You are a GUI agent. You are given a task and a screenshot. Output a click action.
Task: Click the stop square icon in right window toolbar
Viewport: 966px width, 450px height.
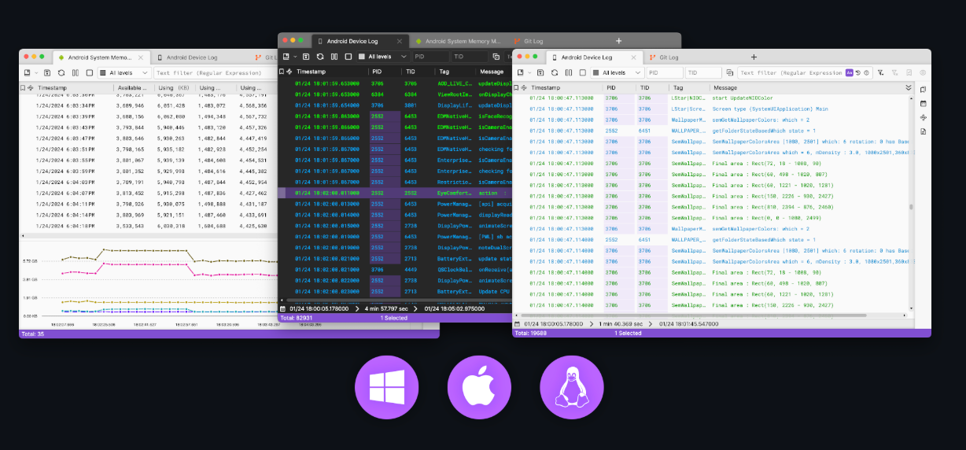581,72
